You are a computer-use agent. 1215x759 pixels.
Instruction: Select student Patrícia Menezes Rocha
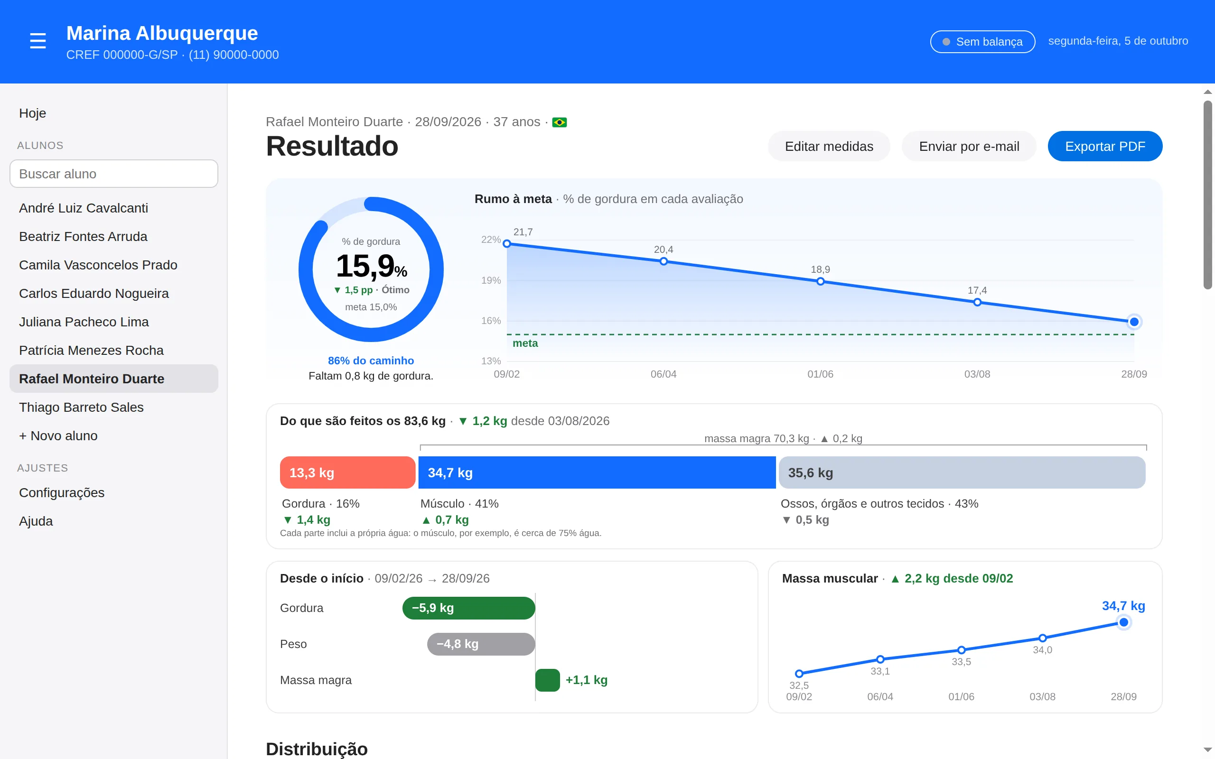[113, 350]
